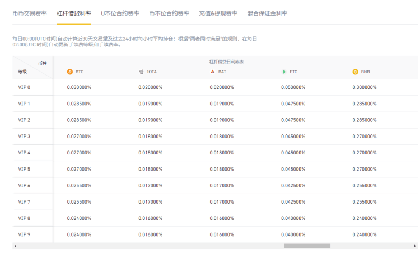Open the U本位合约费率 tab
This screenshot has width=420, height=254.
coord(120,13)
